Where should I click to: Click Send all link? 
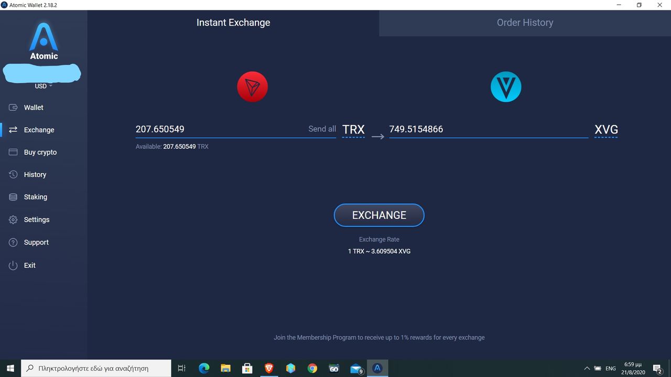[322, 129]
